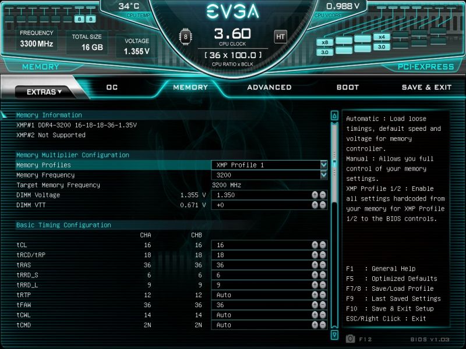
Task: Click the PCI-Express 'x8' slot indicator
Action: click(325, 42)
